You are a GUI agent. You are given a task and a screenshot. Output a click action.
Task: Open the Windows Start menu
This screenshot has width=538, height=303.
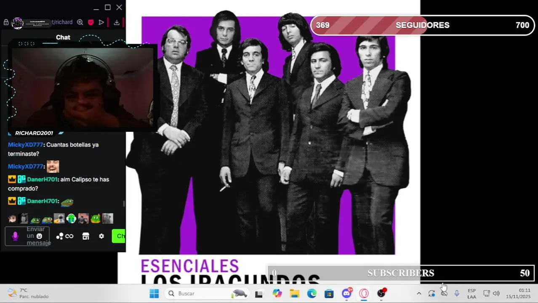click(x=154, y=294)
